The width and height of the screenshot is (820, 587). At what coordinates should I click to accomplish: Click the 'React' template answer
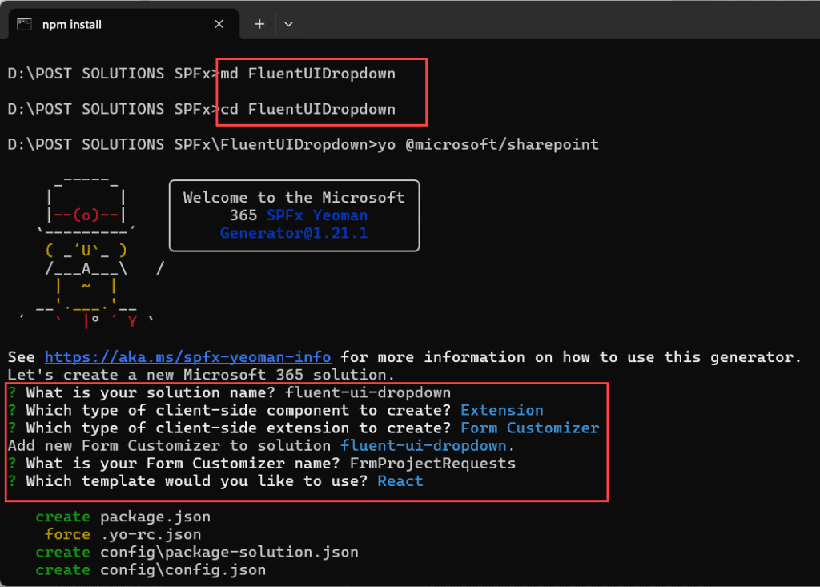[x=400, y=481]
